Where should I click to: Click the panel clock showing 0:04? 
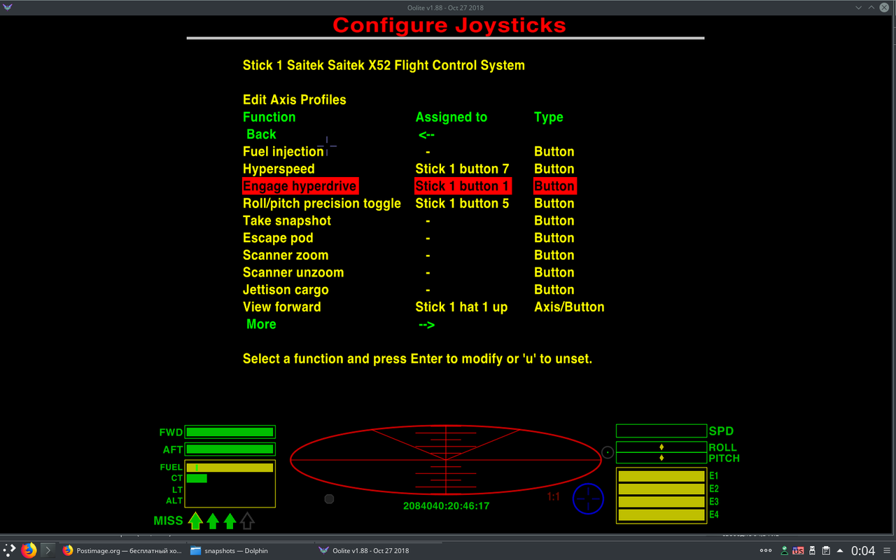(x=863, y=551)
